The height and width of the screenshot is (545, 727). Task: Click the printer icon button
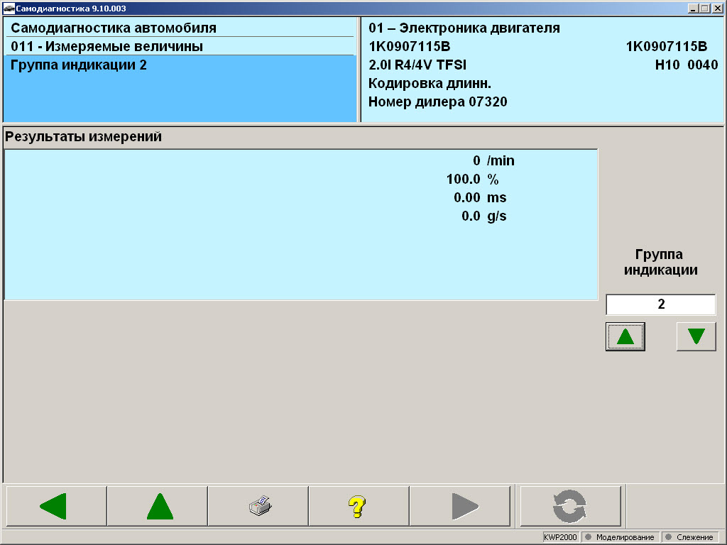(258, 506)
